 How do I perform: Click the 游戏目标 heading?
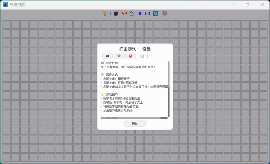coord(112,63)
